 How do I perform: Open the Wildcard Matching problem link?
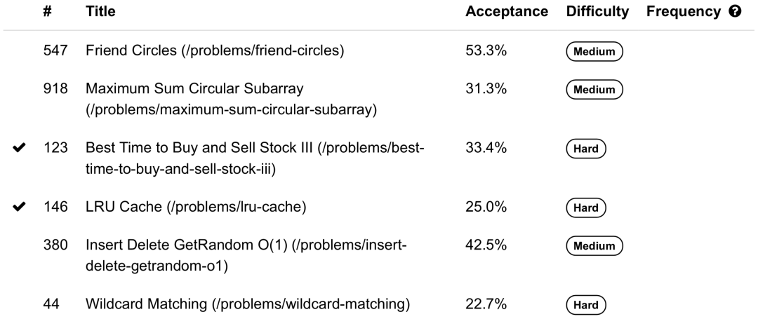click(248, 304)
